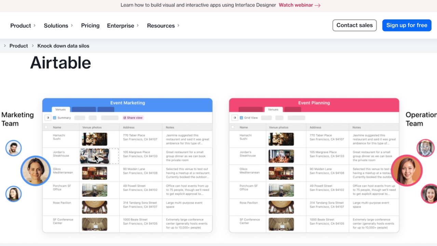The image size is (437, 246).
Task: Click the Grid View icon in Event Planning
Action: click(241, 118)
